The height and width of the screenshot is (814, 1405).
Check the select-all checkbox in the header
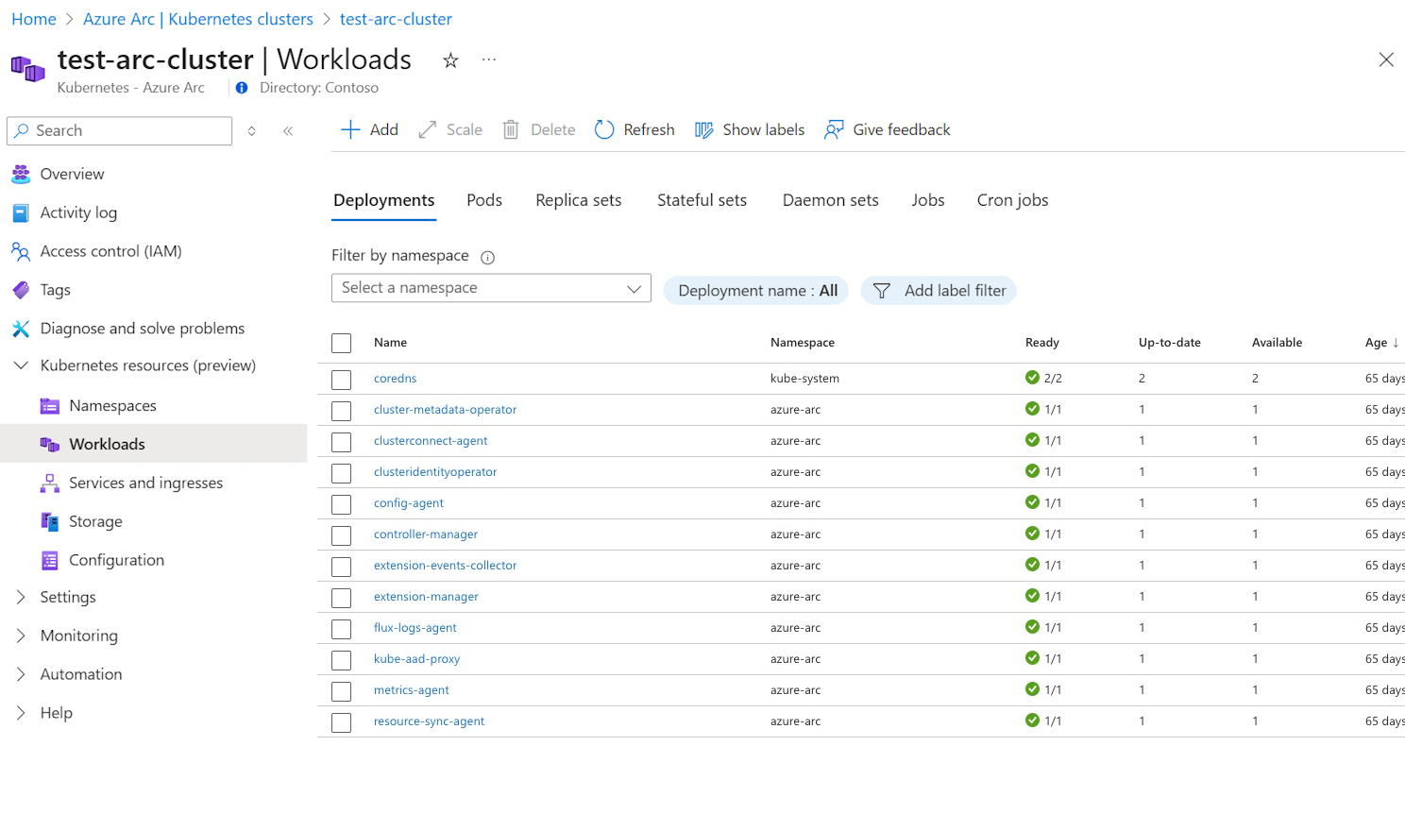[x=341, y=343]
